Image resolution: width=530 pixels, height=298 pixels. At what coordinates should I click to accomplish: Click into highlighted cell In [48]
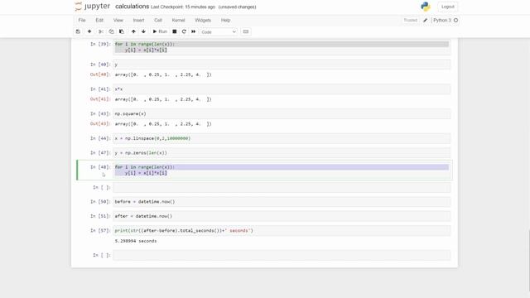coord(282,170)
